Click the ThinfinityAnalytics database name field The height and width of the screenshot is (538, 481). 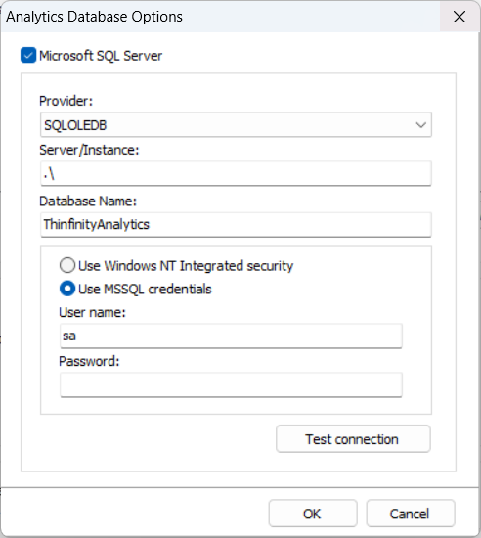(x=236, y=224)
